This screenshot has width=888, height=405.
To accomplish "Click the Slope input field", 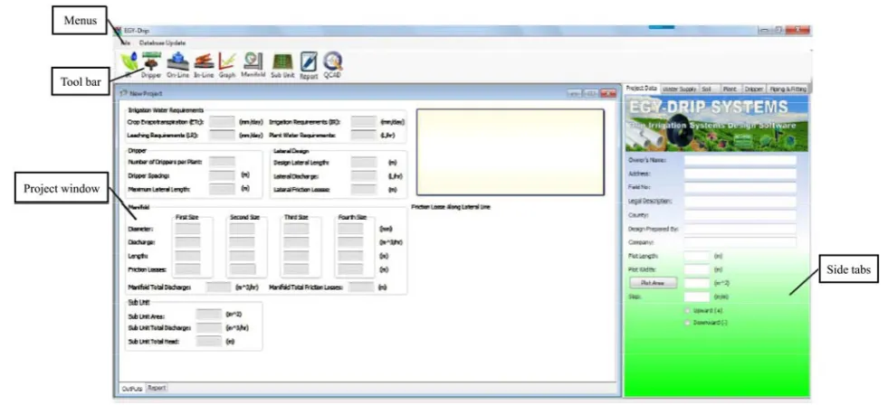I will (x=697, y=297).
